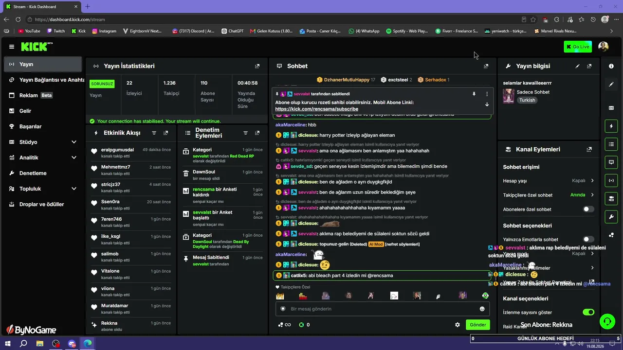Click Mesaj Sabitlendi moderation entry
623x350 pixels.
(223, 260)
